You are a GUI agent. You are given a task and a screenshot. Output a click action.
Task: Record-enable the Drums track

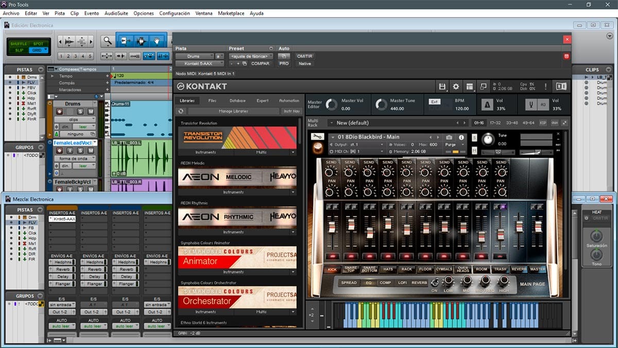coord(60,111)
